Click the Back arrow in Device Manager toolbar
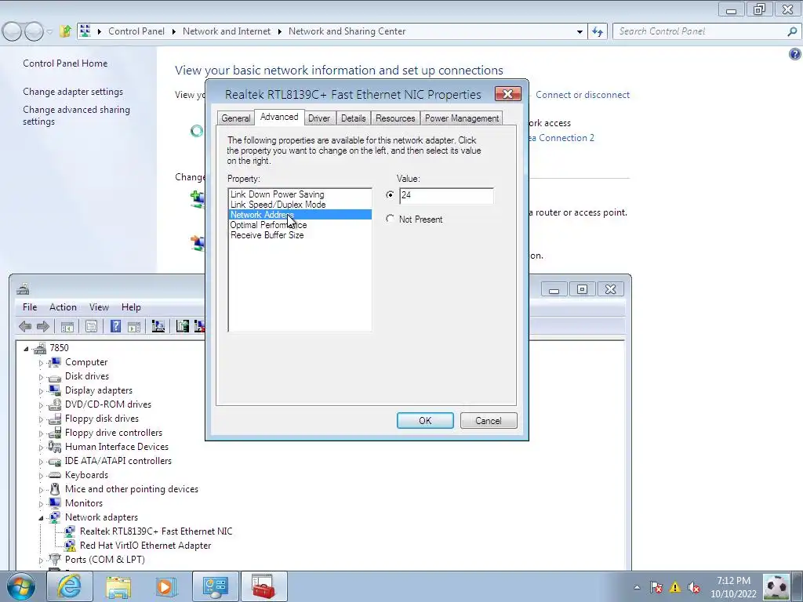This screenshot has height=602, width=803. click(24, 326)
